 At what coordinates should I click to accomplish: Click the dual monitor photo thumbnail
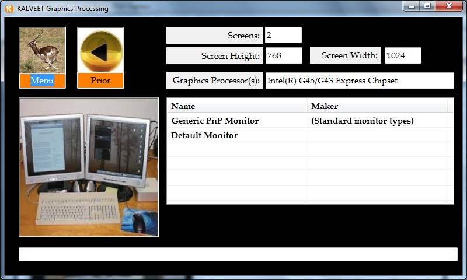pyautogui.click(x=89, y=167)
